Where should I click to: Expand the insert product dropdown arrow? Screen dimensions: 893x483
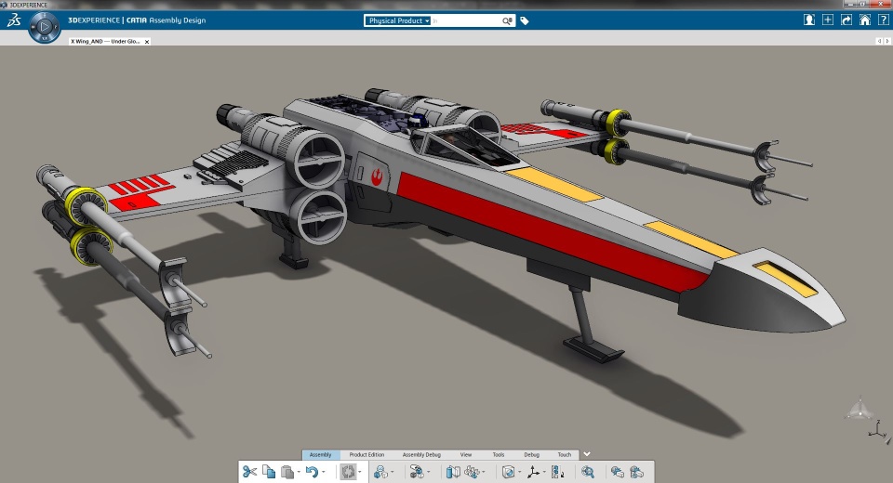coord(392,472)
